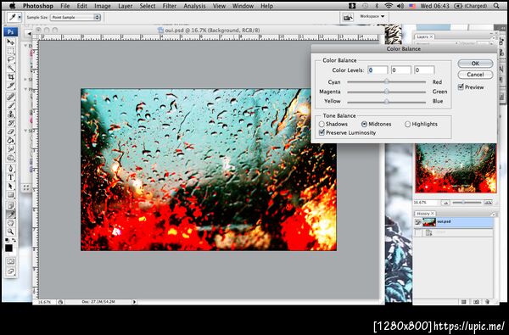
Task: Open the status bar info arrow menu
Action: [134, 302]
